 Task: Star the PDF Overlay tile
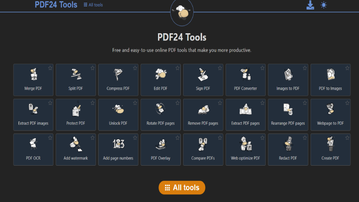[177, 138]
